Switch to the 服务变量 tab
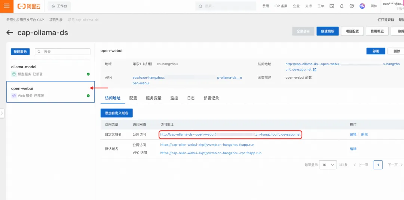Viewport: 404px width, 200px height. (x=154, y=98)
